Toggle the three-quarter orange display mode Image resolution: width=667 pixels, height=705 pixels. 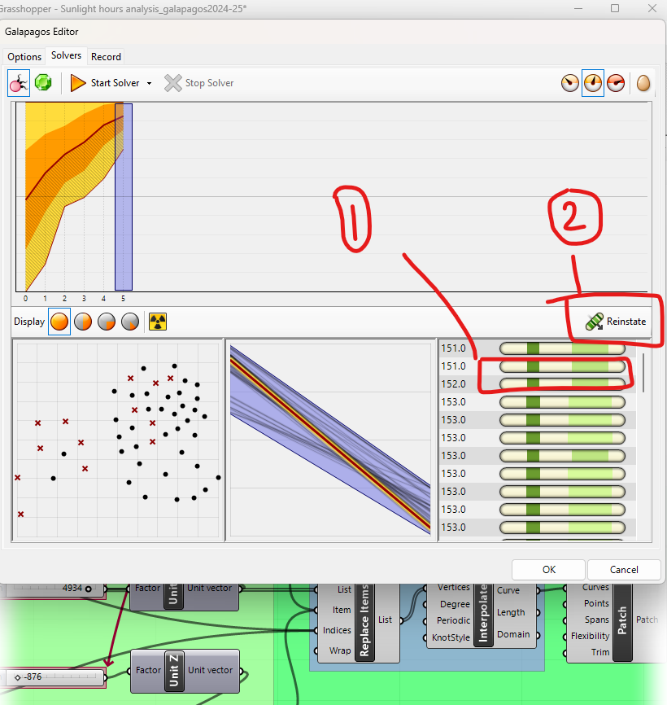tap(83, 322)
